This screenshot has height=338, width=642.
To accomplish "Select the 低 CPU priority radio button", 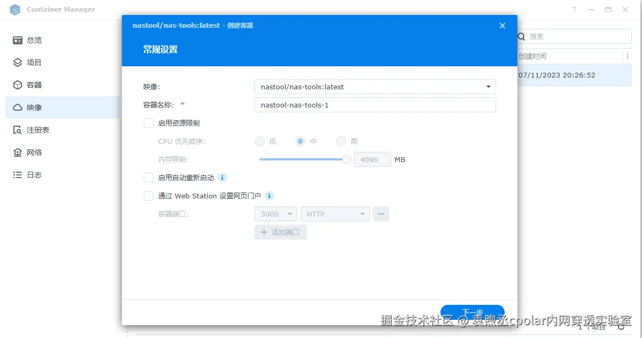I will tap(260, 141).
